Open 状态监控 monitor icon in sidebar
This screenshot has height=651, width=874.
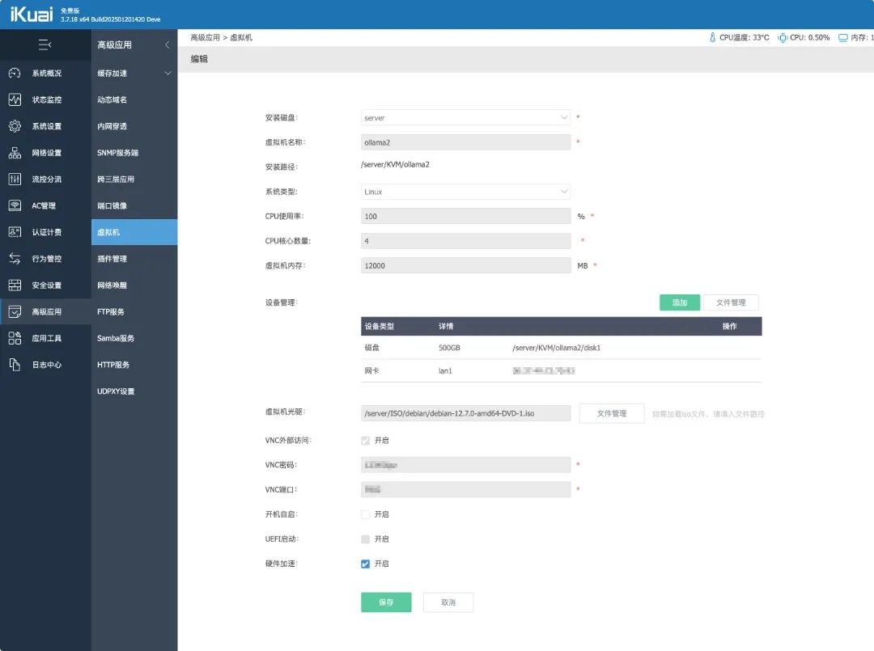(15, 100)
